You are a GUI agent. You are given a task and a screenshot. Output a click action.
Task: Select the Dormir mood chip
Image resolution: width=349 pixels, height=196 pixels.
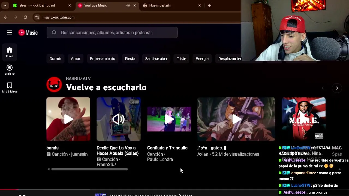(x=55, y=59)
